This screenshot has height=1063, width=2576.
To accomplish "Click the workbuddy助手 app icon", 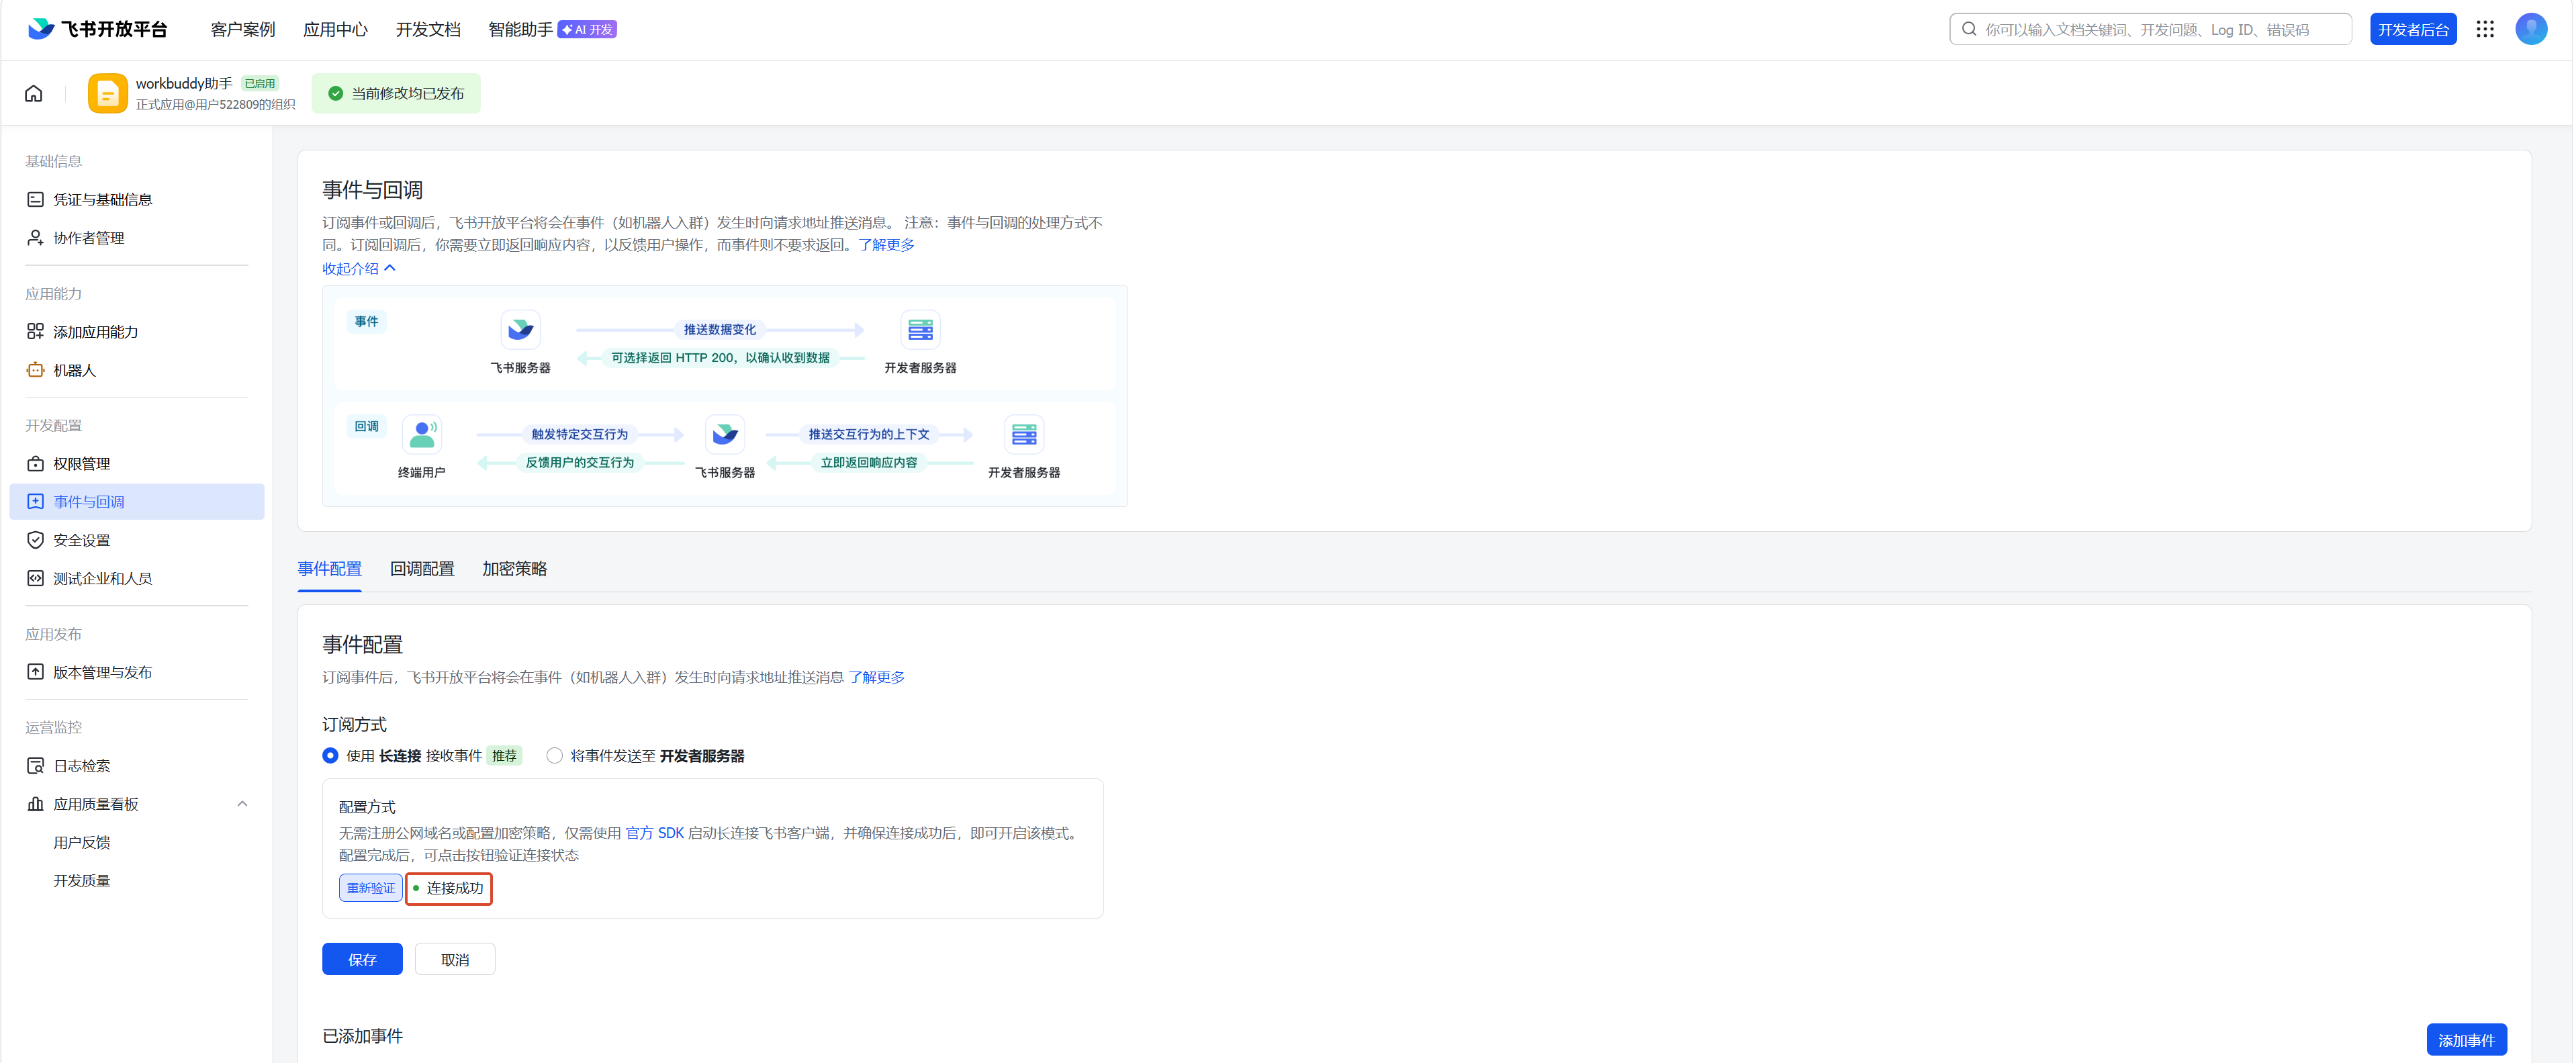I will click(x=107, y=94).
